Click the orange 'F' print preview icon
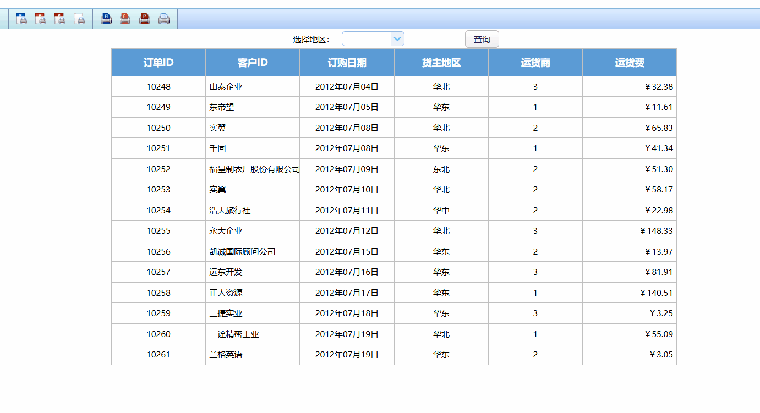Screen dimensions: 760x413 41,19
